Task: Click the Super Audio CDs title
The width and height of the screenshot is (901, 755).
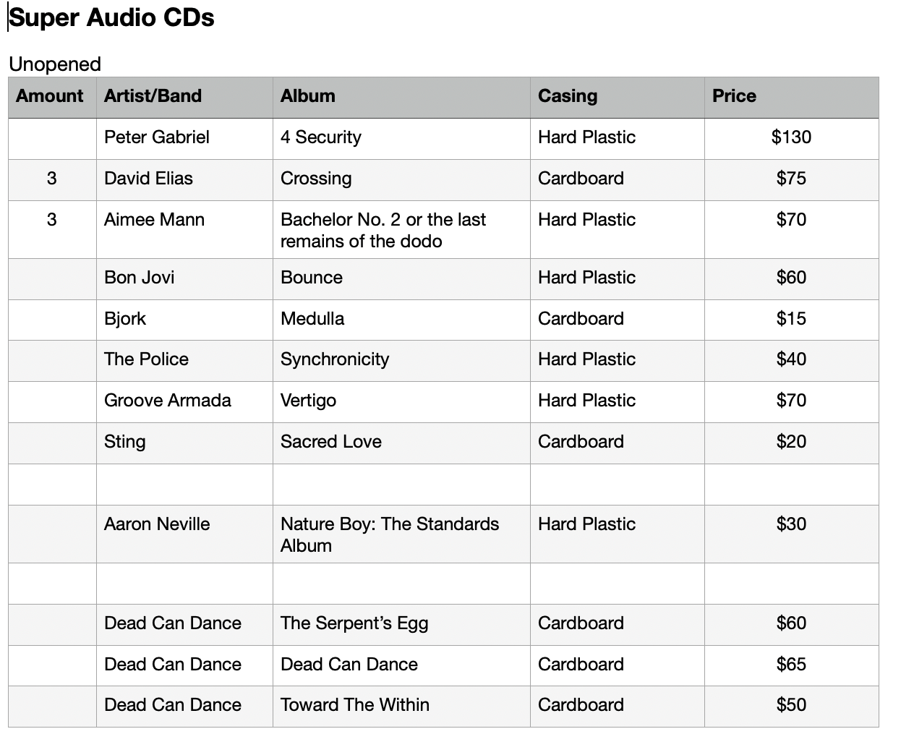Action: point(111,17)
